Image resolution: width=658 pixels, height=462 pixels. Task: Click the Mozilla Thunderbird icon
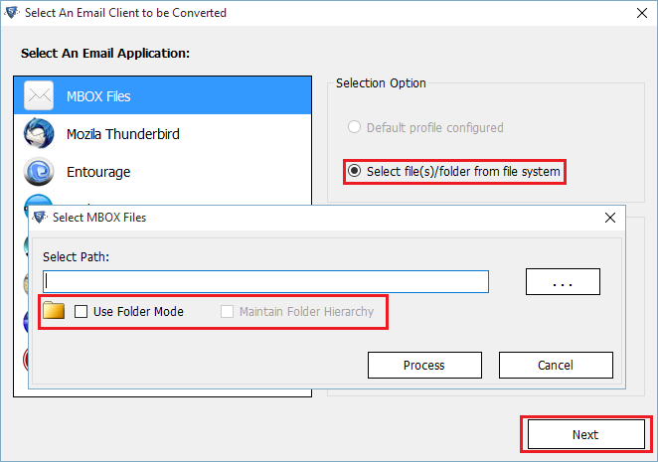(x=39, y=133)
